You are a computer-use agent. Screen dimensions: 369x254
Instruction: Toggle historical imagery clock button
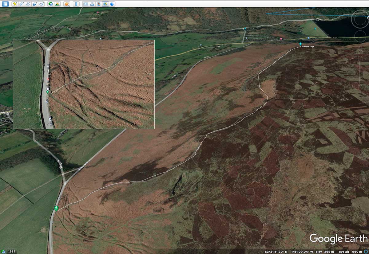50,4
